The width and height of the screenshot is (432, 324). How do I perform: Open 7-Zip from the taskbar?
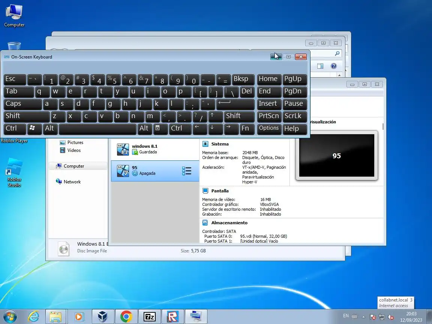coord(149,316)
